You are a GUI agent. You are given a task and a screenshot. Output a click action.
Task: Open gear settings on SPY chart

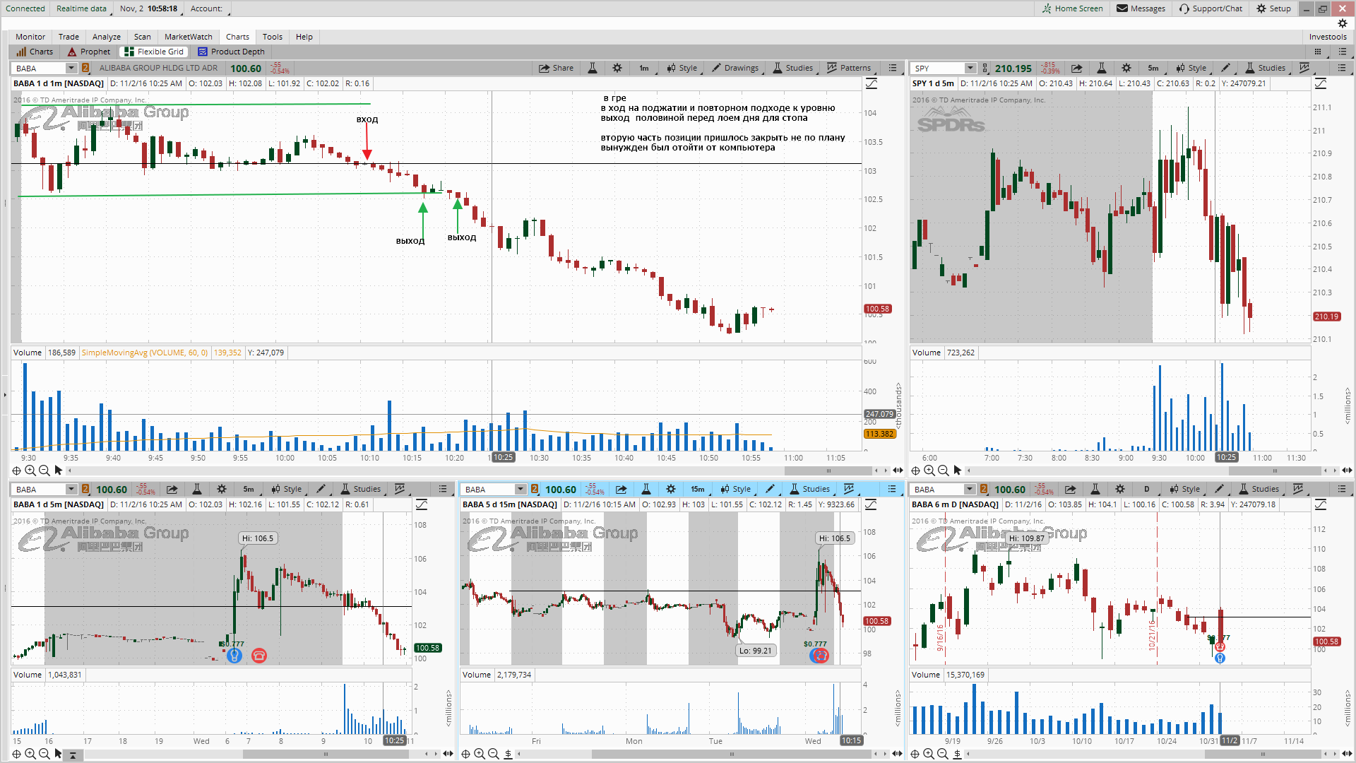1126,68
